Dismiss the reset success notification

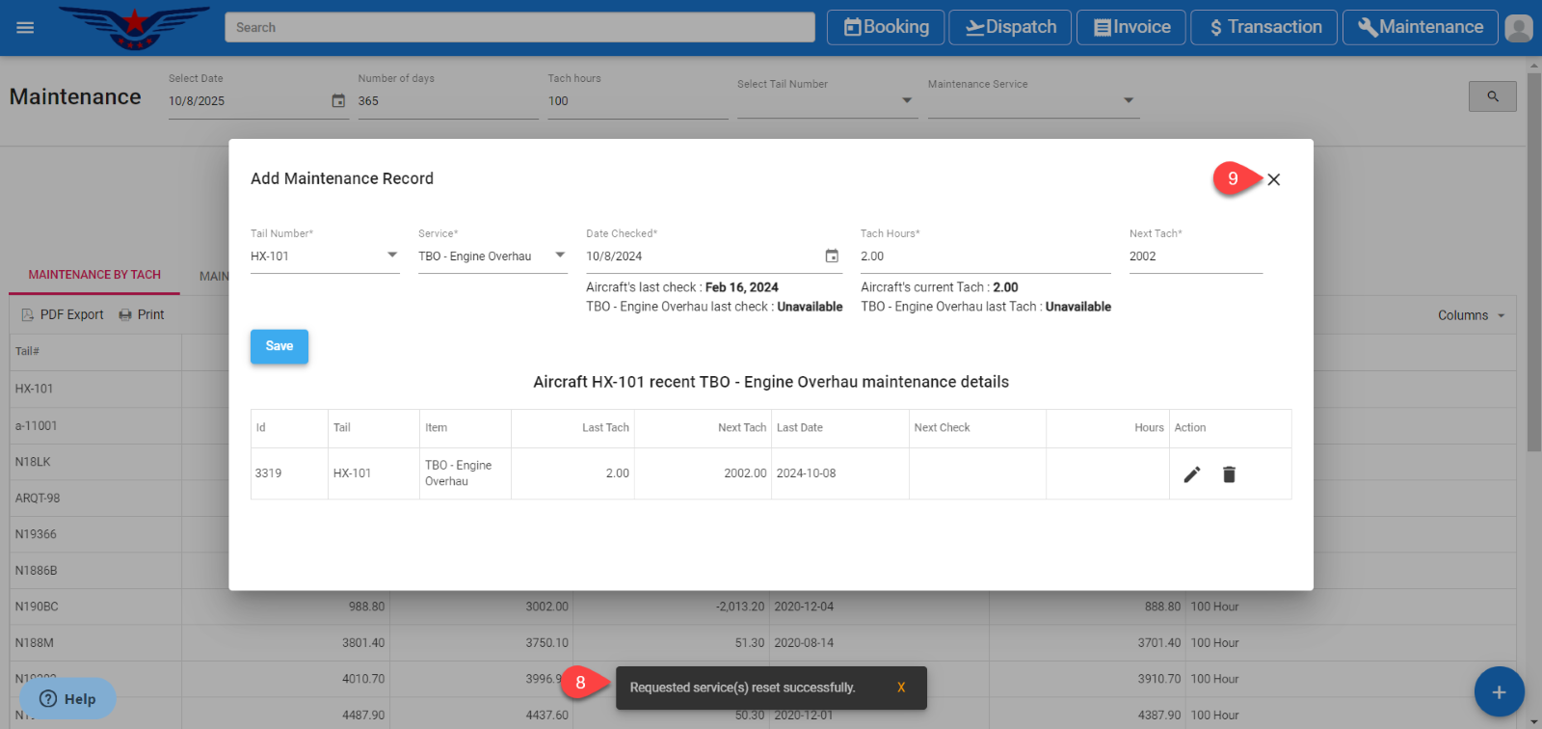pos(901,688)
